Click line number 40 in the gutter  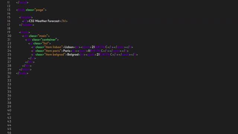coord(9,110)
